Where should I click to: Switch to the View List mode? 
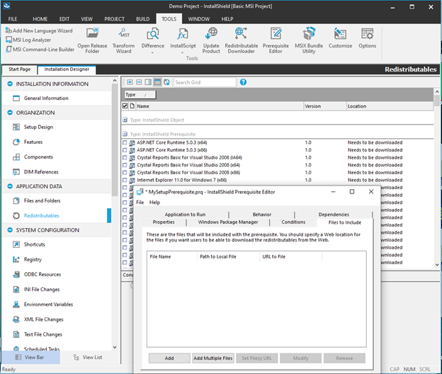[x=88, y=357]
